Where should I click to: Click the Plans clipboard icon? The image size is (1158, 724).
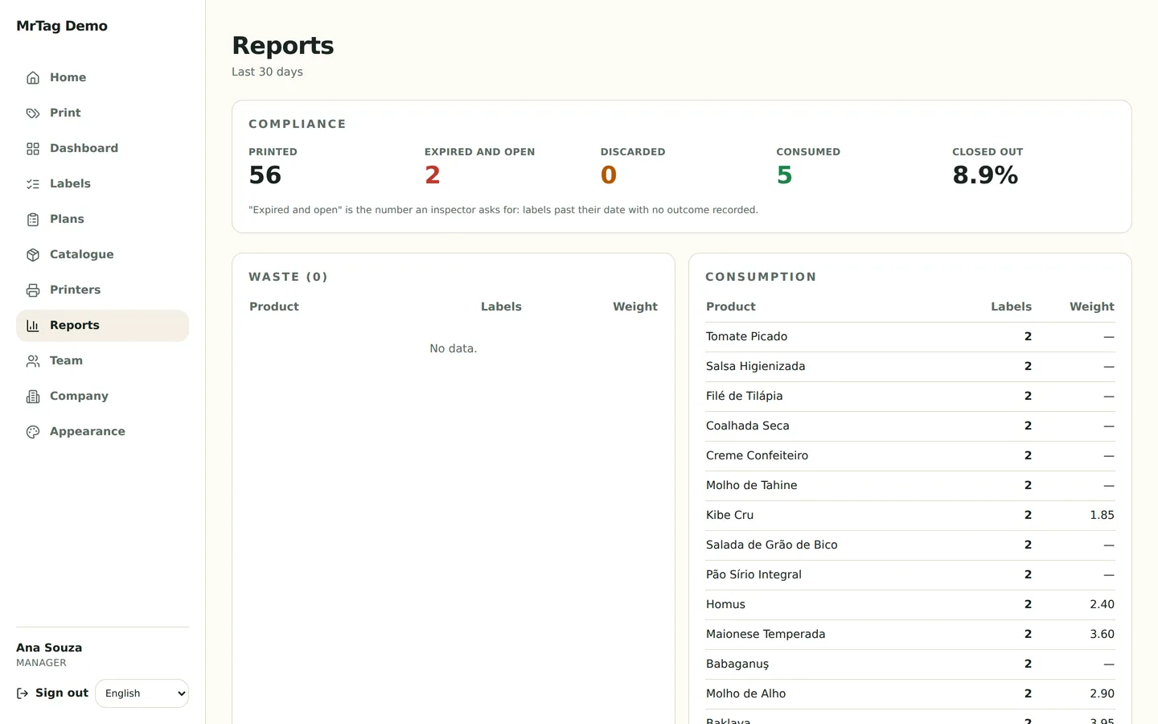click(x=33, y=219)
